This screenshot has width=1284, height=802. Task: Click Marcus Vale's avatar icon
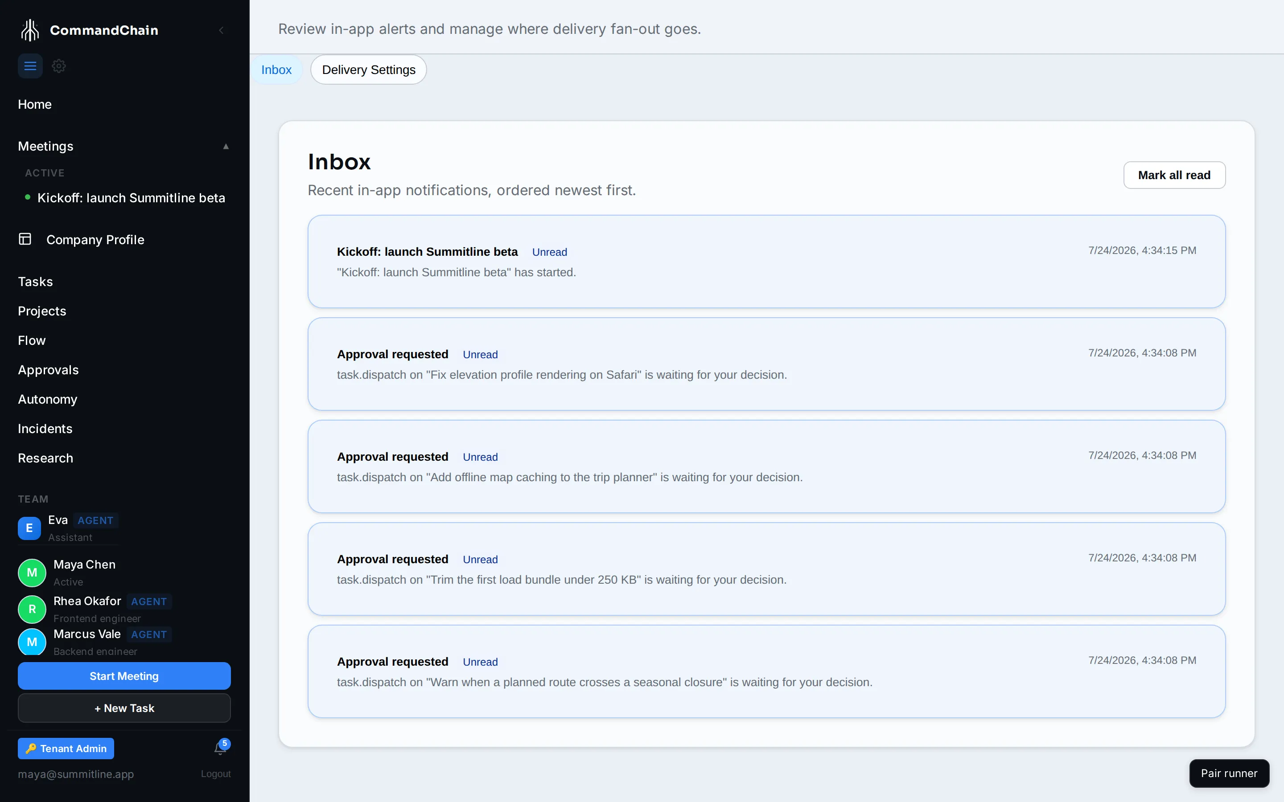click(32, 642)
